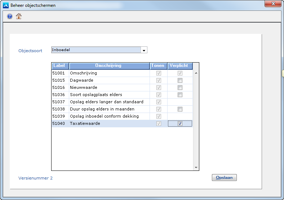The image size is (284, 200).
Task: Click the Verplicht column header
Action: 180,66
